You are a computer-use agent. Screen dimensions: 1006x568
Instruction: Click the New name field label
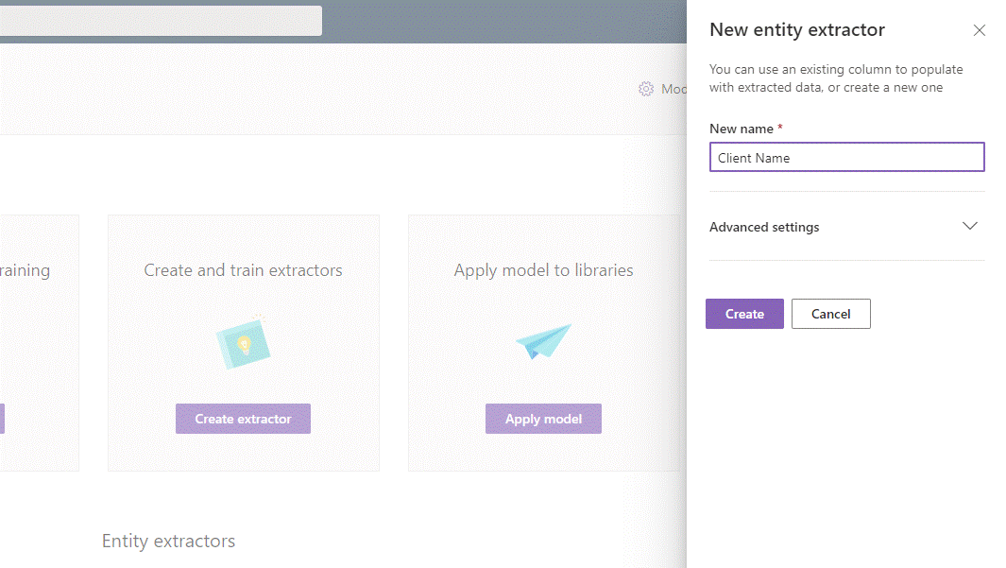click(x=741, y=129)
